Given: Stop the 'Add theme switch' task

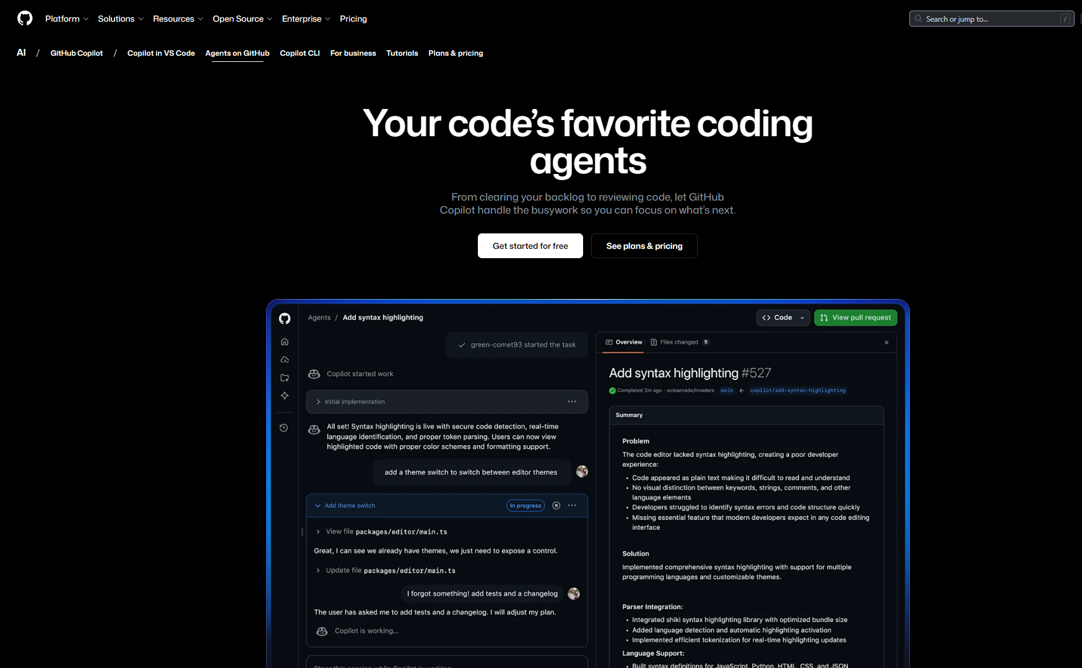Looking at the screenshot, I should click(556, 505).
